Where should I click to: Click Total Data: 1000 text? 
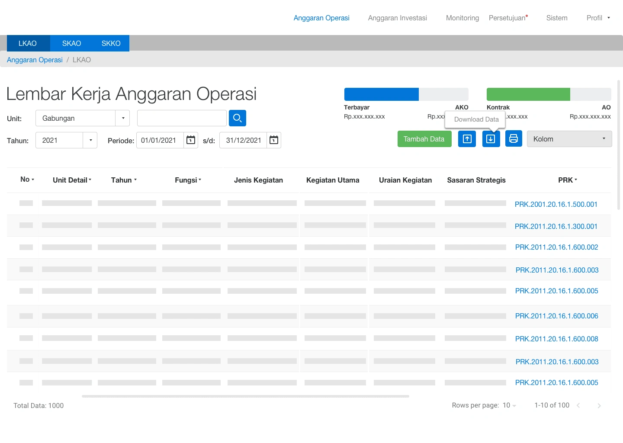[39, 405]
